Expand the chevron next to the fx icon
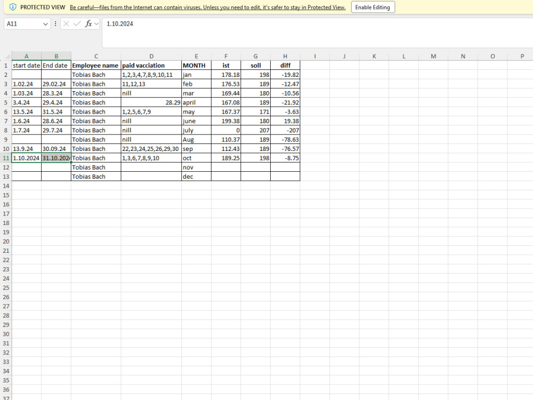 point(96,23)
